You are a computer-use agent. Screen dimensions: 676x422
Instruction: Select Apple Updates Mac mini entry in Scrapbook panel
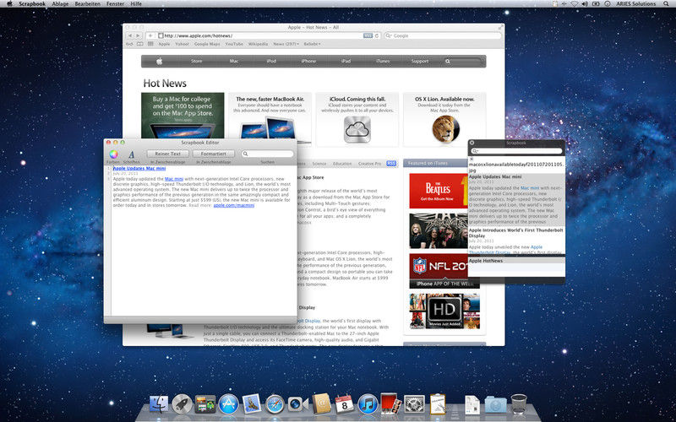[x=516, y=199]
